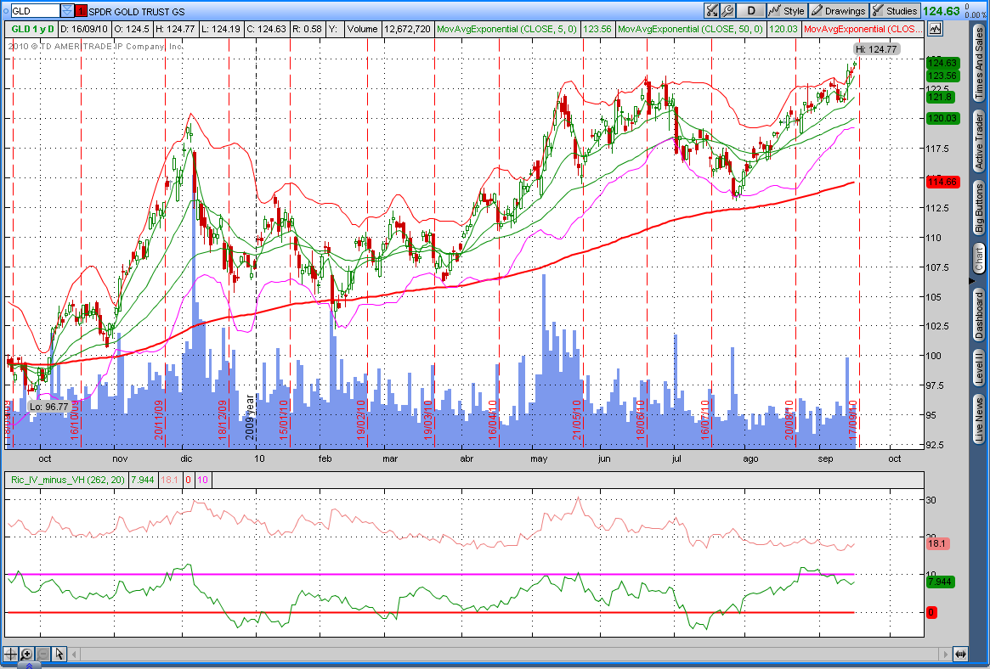Open the Studies menu
Screen dimensions: 990x669
pos(894,11)
